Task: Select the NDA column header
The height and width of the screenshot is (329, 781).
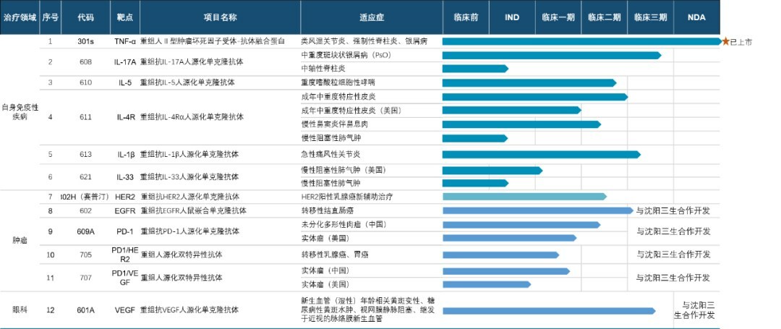Action: click(x=696, y=17)
